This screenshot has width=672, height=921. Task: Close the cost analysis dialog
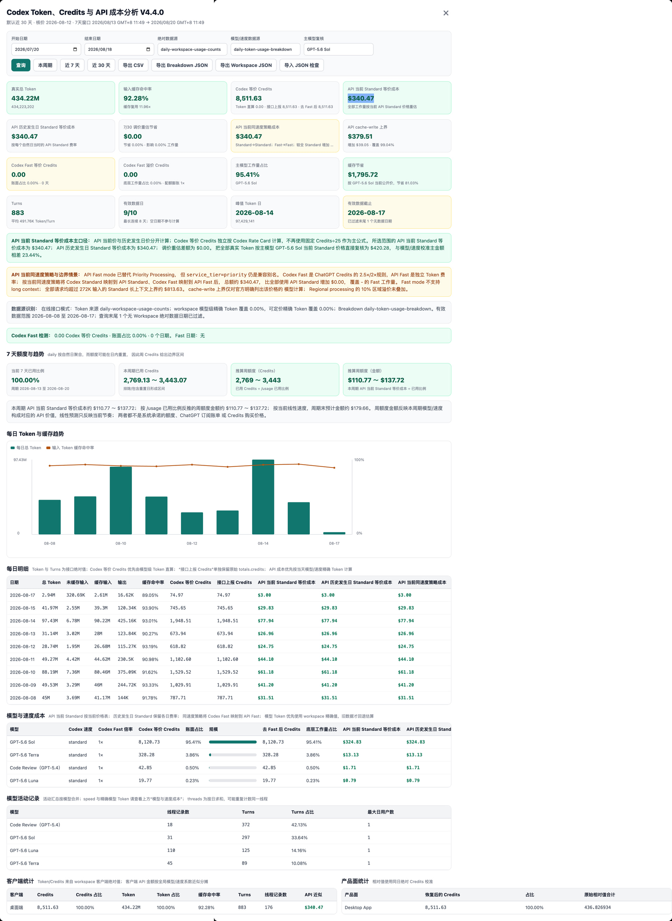point(446,13)
